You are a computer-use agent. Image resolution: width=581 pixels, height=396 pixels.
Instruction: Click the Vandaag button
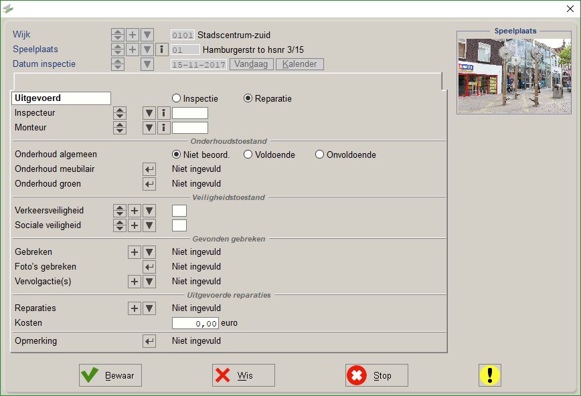pyautogui.click(x=251, y=64)
